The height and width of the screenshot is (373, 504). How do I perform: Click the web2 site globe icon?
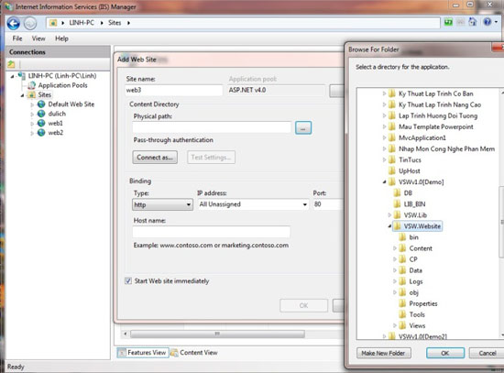coord(41,133)
